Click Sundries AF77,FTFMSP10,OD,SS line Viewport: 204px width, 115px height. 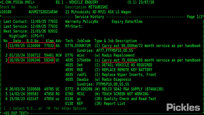105,50
